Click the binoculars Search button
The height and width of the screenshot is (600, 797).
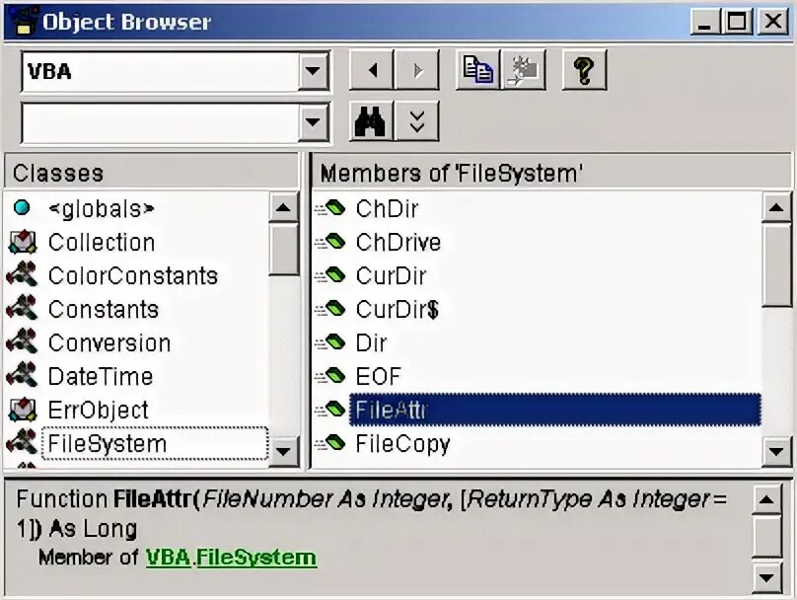372,121
